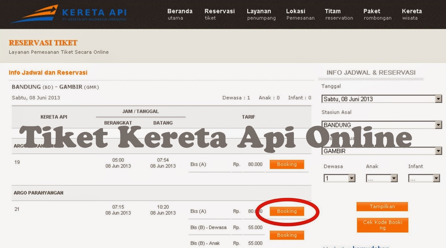Open the Paket rombongan menu

(378, 14)
